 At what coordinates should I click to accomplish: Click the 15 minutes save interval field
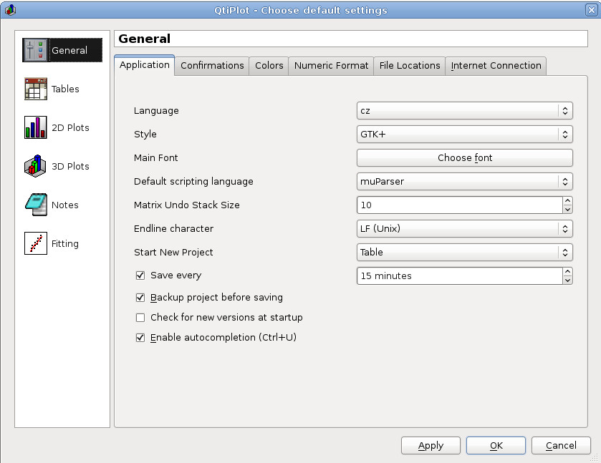click(460, 276)
